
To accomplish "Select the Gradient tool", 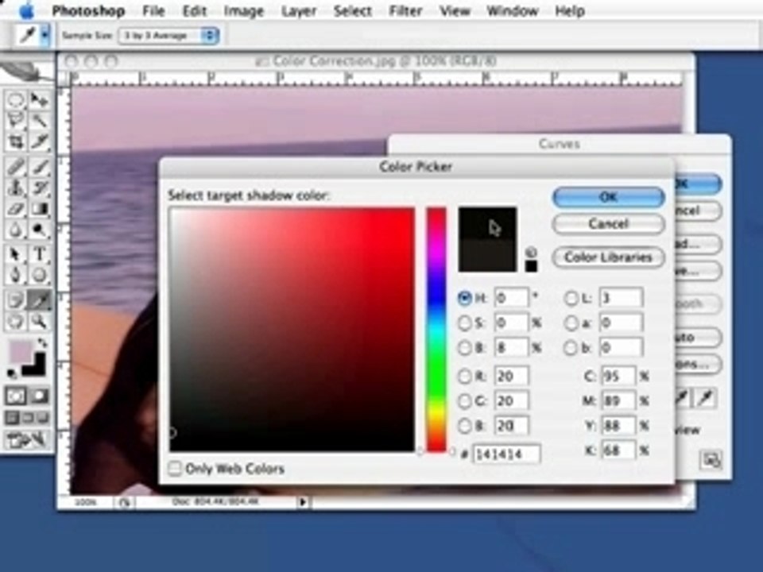I will 39,209.
